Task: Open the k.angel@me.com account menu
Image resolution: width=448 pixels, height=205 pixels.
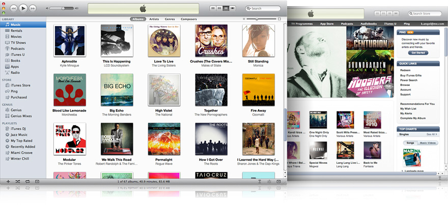Action: (x=433, y=24)
